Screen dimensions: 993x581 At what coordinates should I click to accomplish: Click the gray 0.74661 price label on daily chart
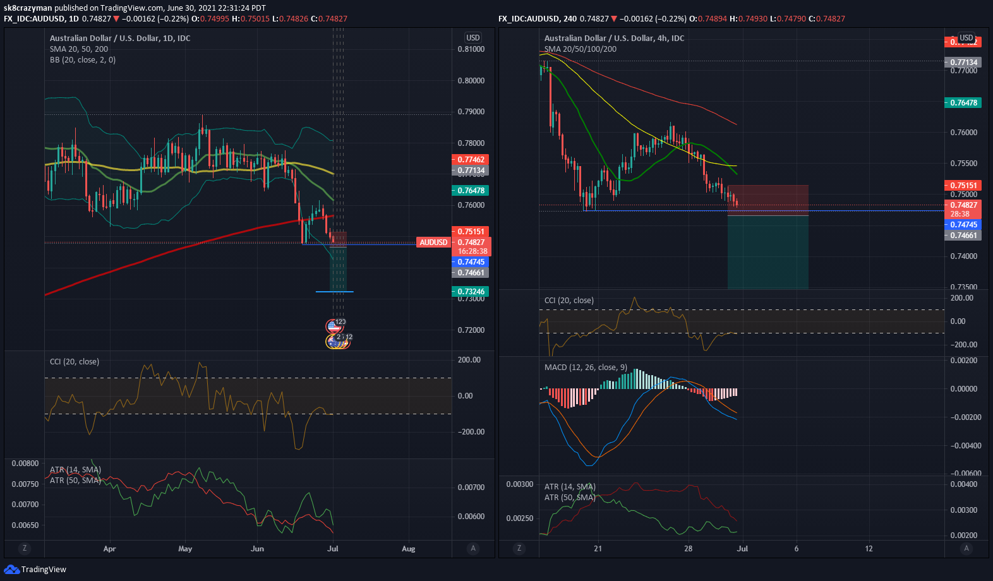tap(471, 272)
